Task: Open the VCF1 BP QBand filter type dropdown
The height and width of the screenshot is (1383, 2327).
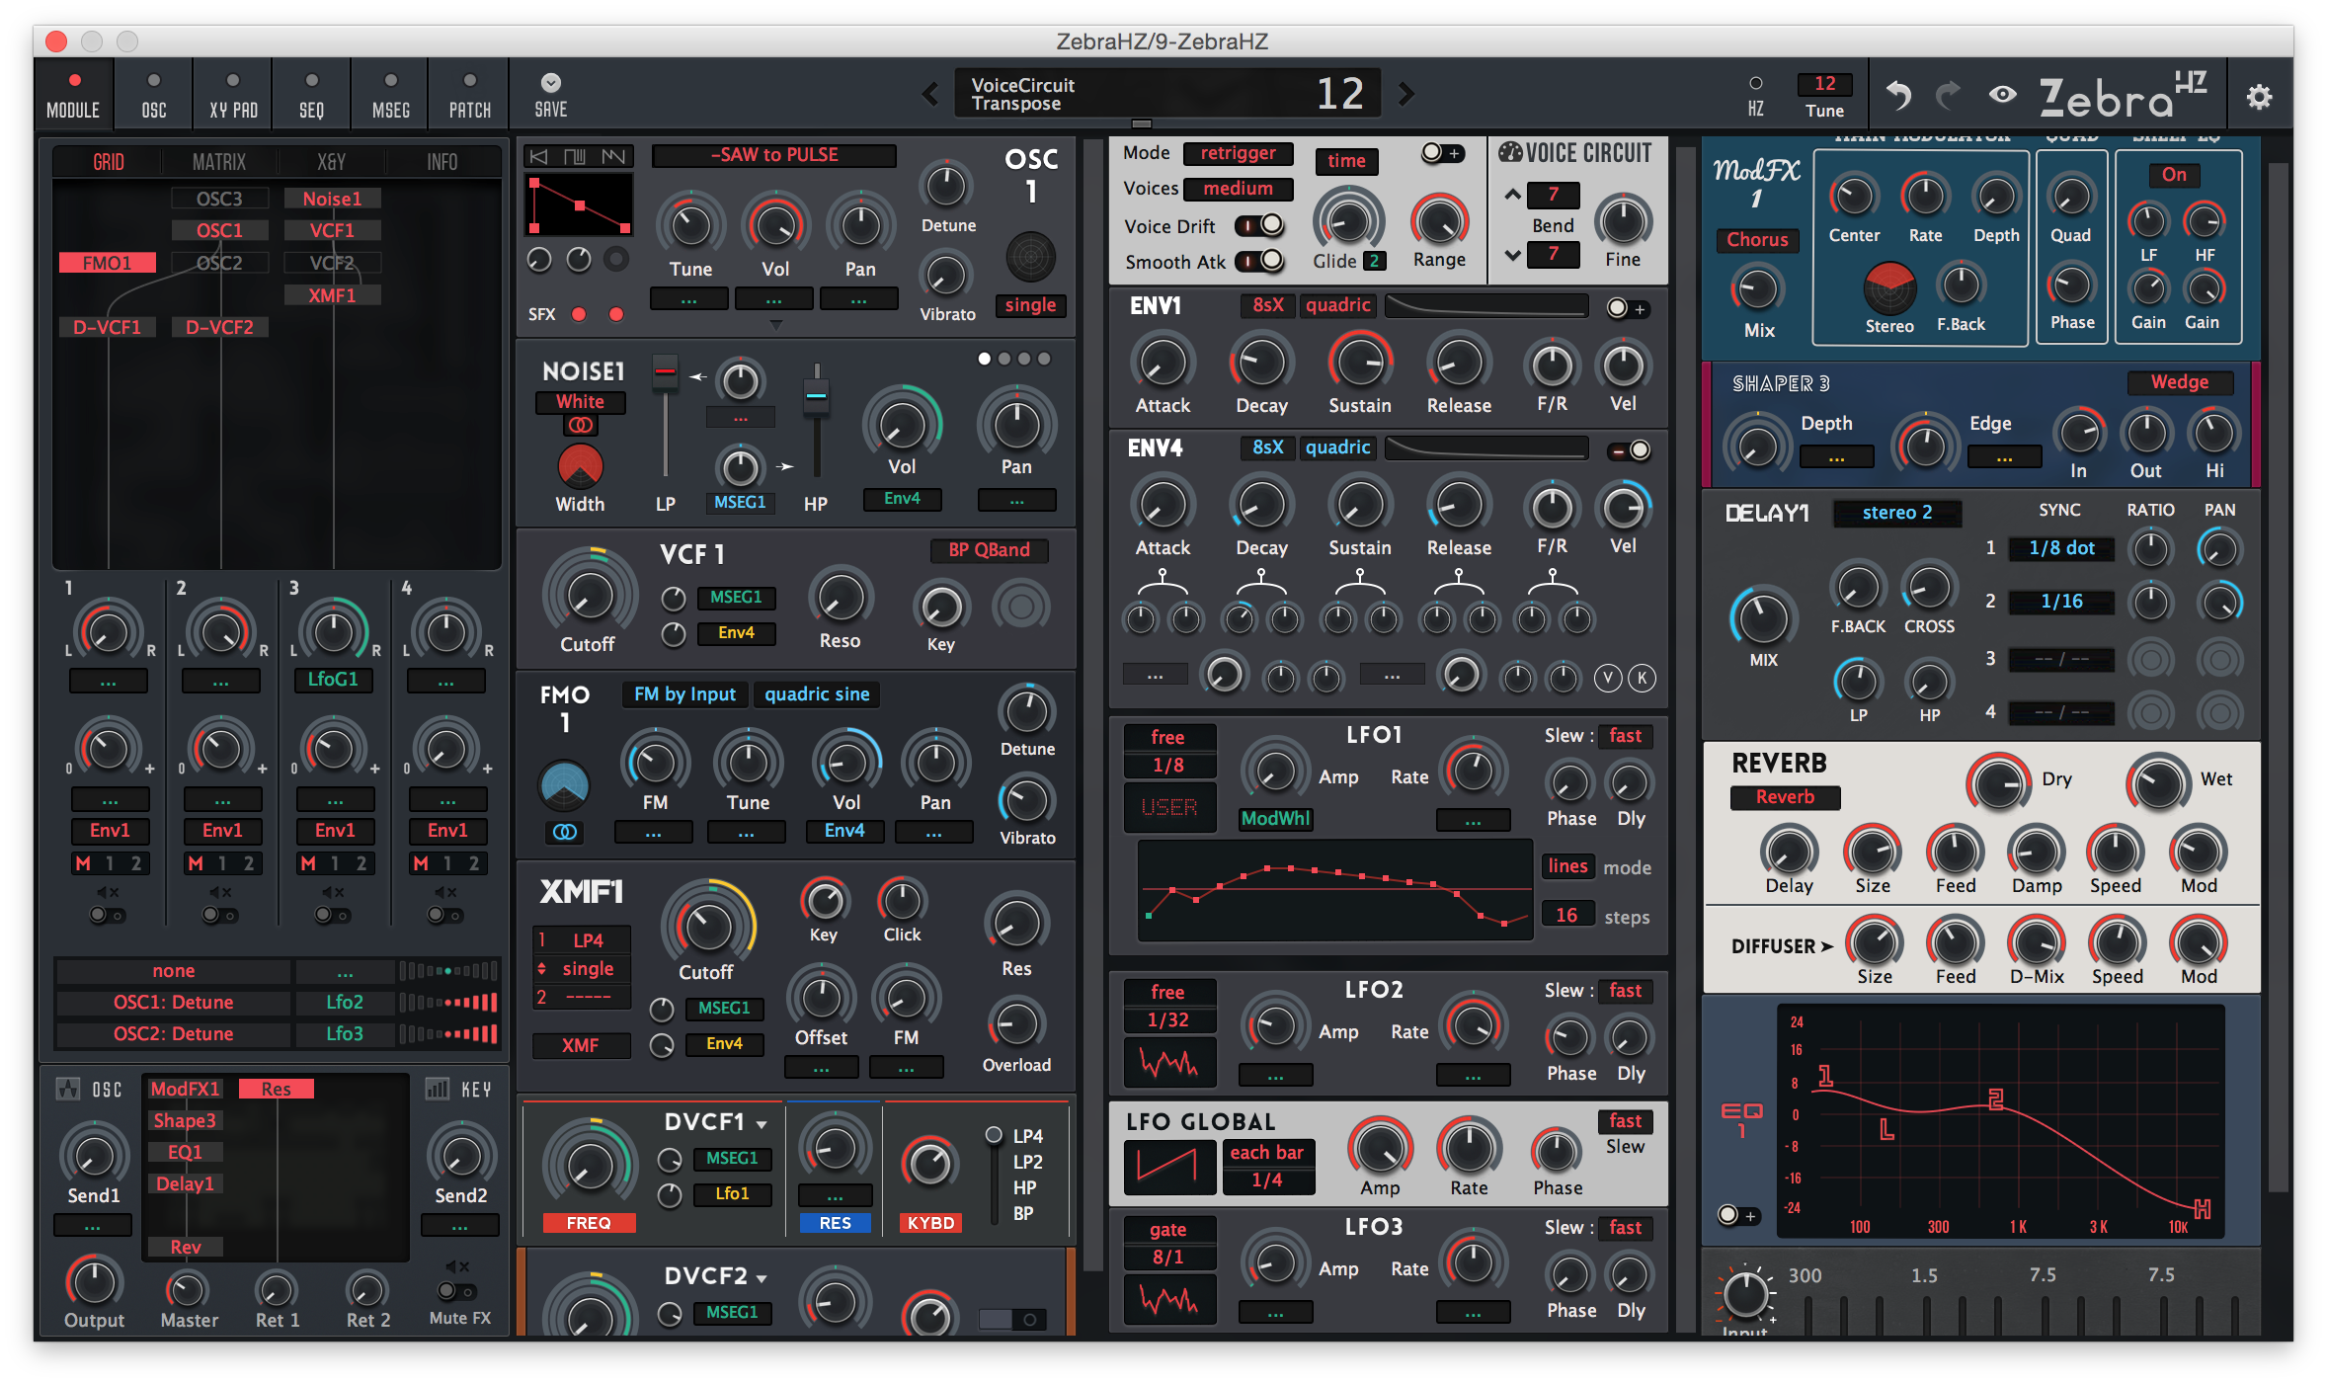Action: click(x=989, y=550)
